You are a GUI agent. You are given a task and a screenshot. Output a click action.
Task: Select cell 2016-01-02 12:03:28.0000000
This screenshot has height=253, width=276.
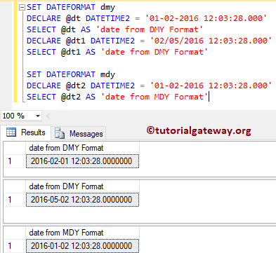tap(82, 246)
